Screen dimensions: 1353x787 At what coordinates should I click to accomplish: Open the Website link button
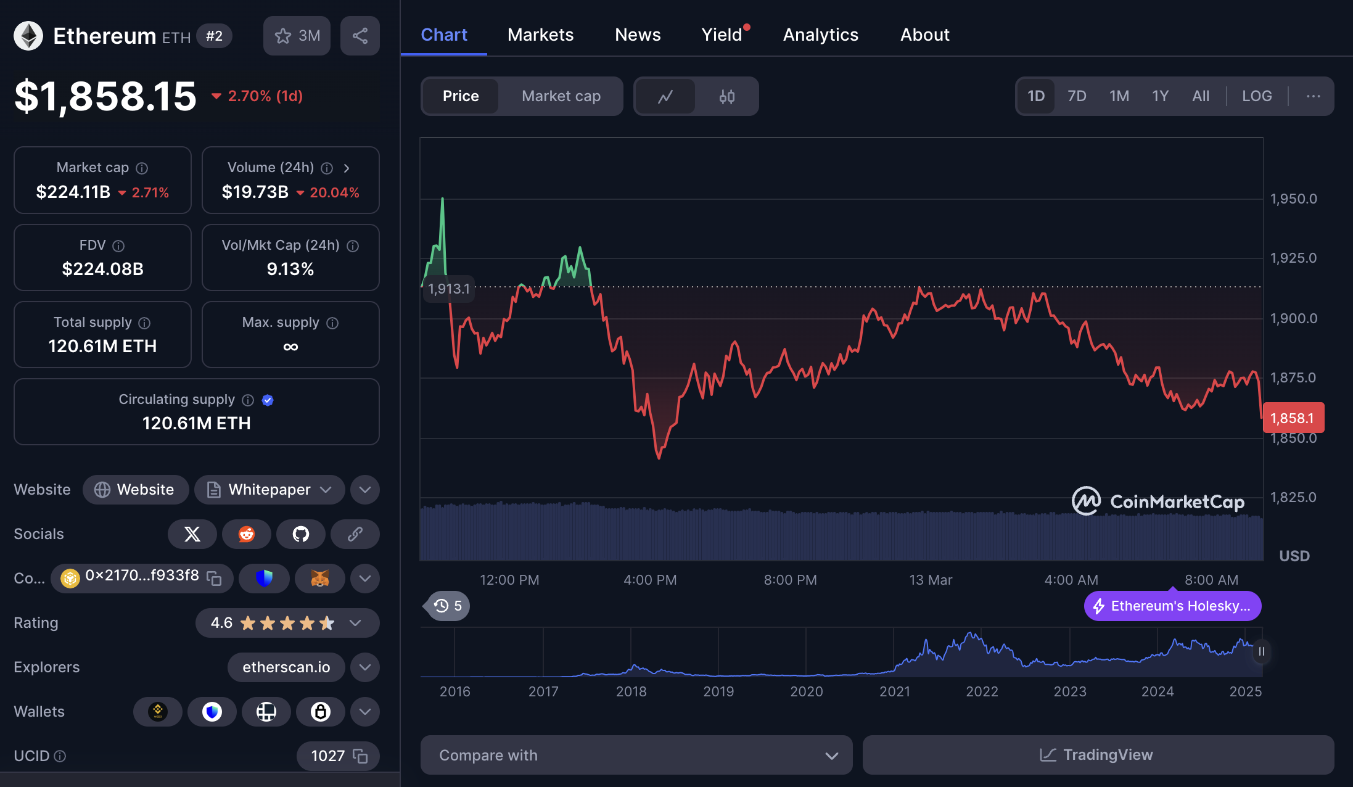[136, 490]
